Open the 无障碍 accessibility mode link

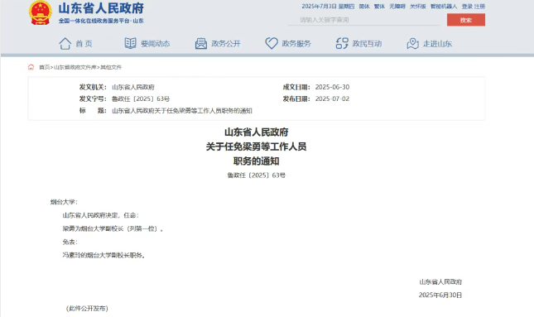coord(397,7)
